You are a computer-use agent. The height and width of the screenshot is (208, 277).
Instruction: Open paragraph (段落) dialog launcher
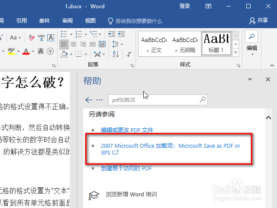(x=132, y=66)
